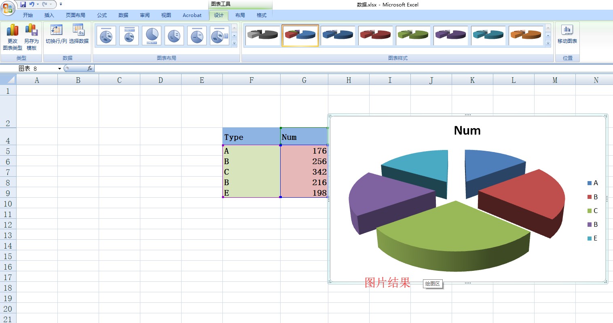Open the name box dropdown arrow

coord(59,69)
